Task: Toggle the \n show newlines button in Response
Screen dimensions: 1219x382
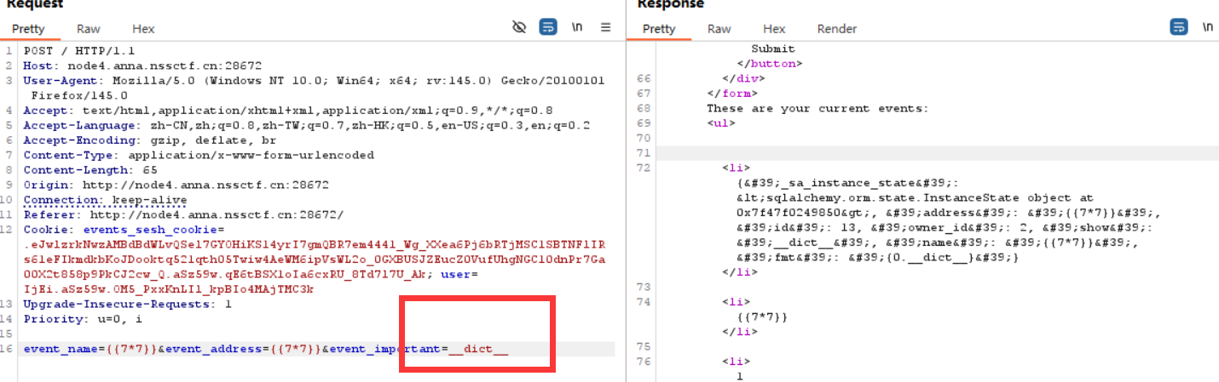Action: pyautogui.click(x=1207, y=27)
